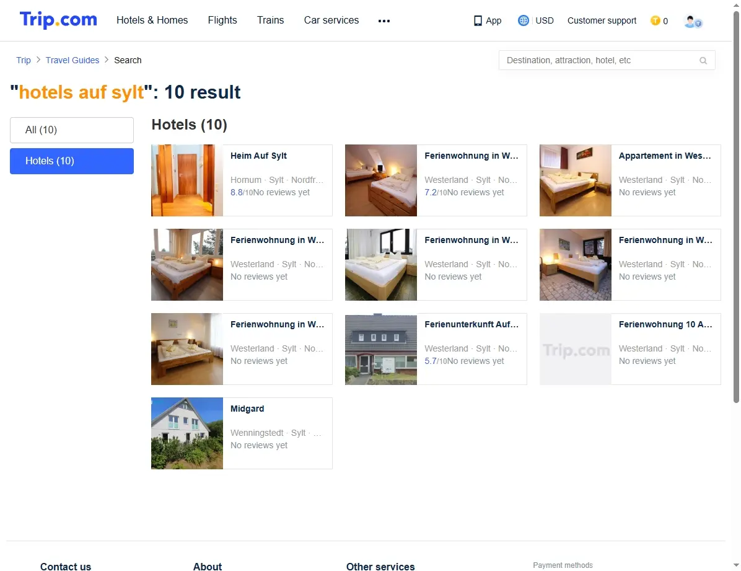Click Midgard white house thumbnail
Screen dimensions: 741x571
(x=186, y=433)
